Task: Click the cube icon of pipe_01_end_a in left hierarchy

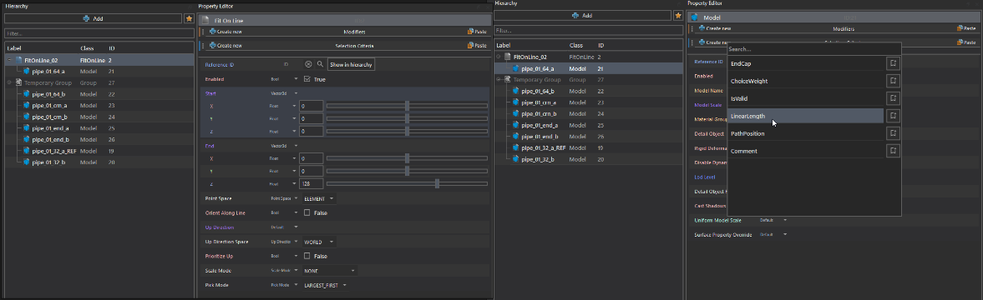Action: point(27,128)
